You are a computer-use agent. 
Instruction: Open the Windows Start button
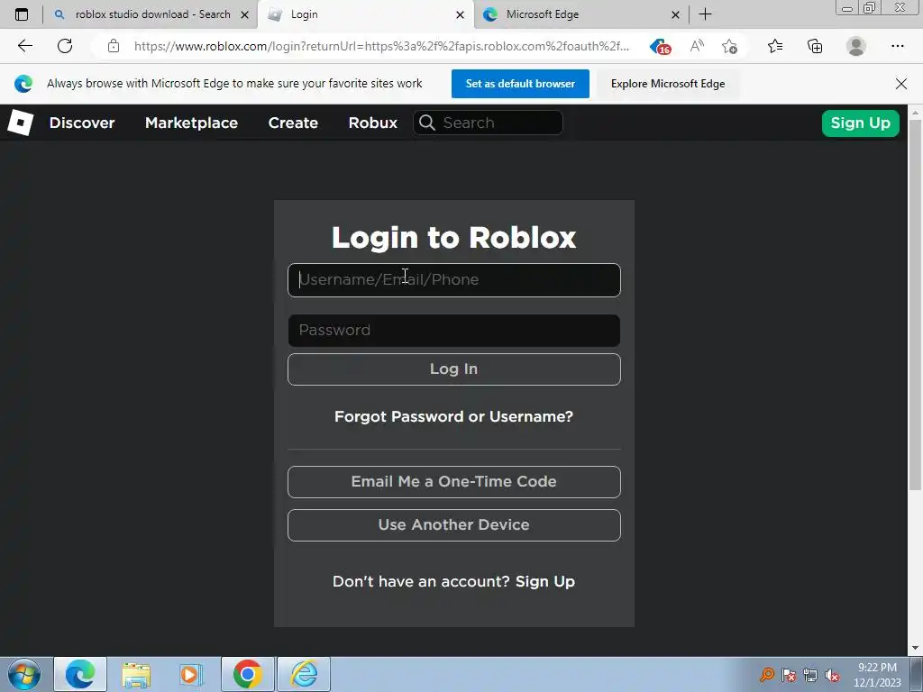tap(24, 674)
